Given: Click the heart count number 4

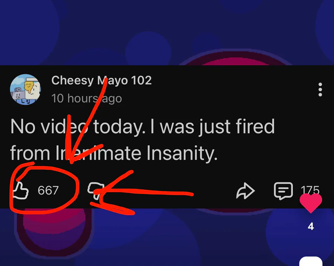Looking at the screenshot, I should pos(311,226).
